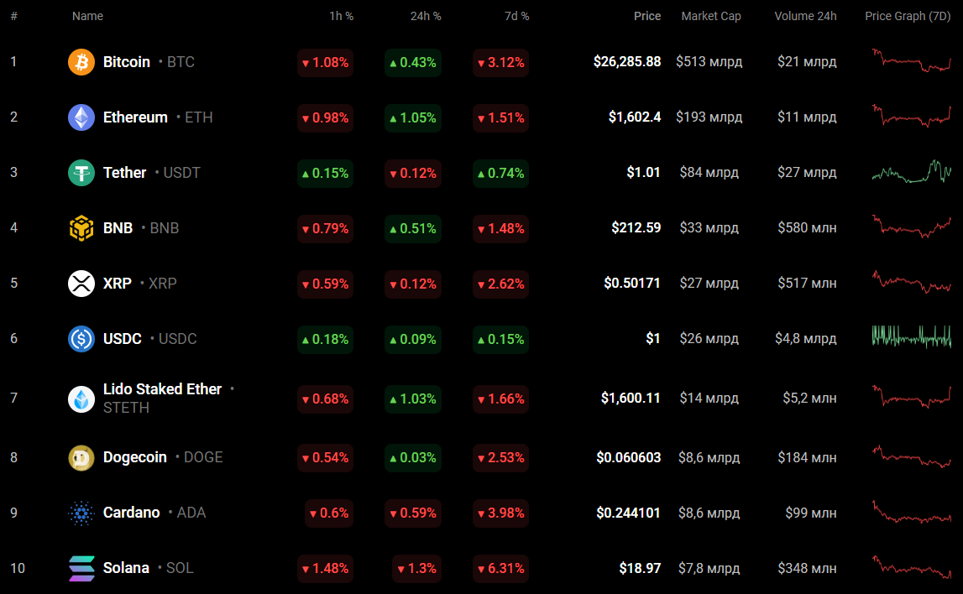Viewport: 963px width, 594px height.
Task: Click the Cardano logo icon
Action: point(81,513)
